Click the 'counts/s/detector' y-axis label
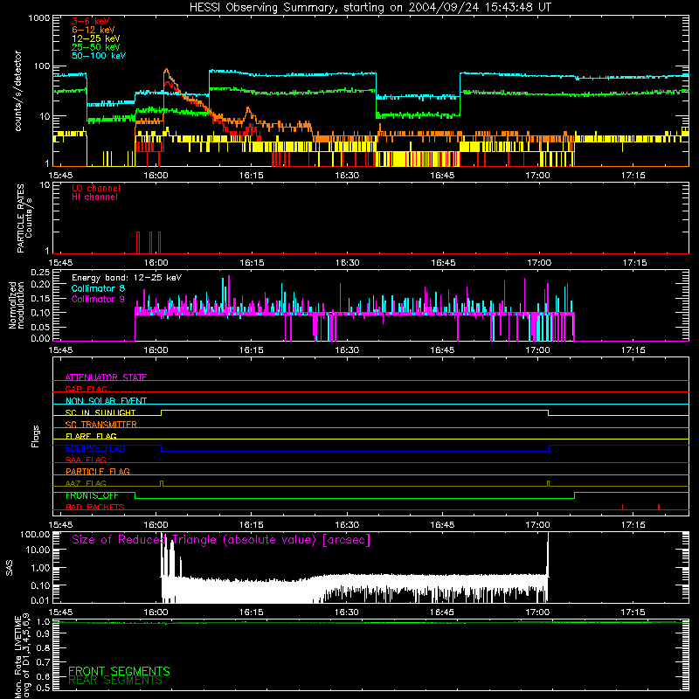 [x=18, y=91]
